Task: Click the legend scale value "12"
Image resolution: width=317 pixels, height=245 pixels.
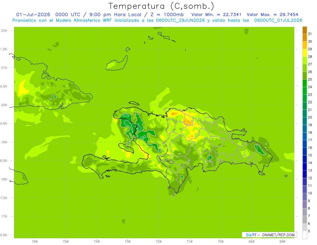Action: point(310,178)
